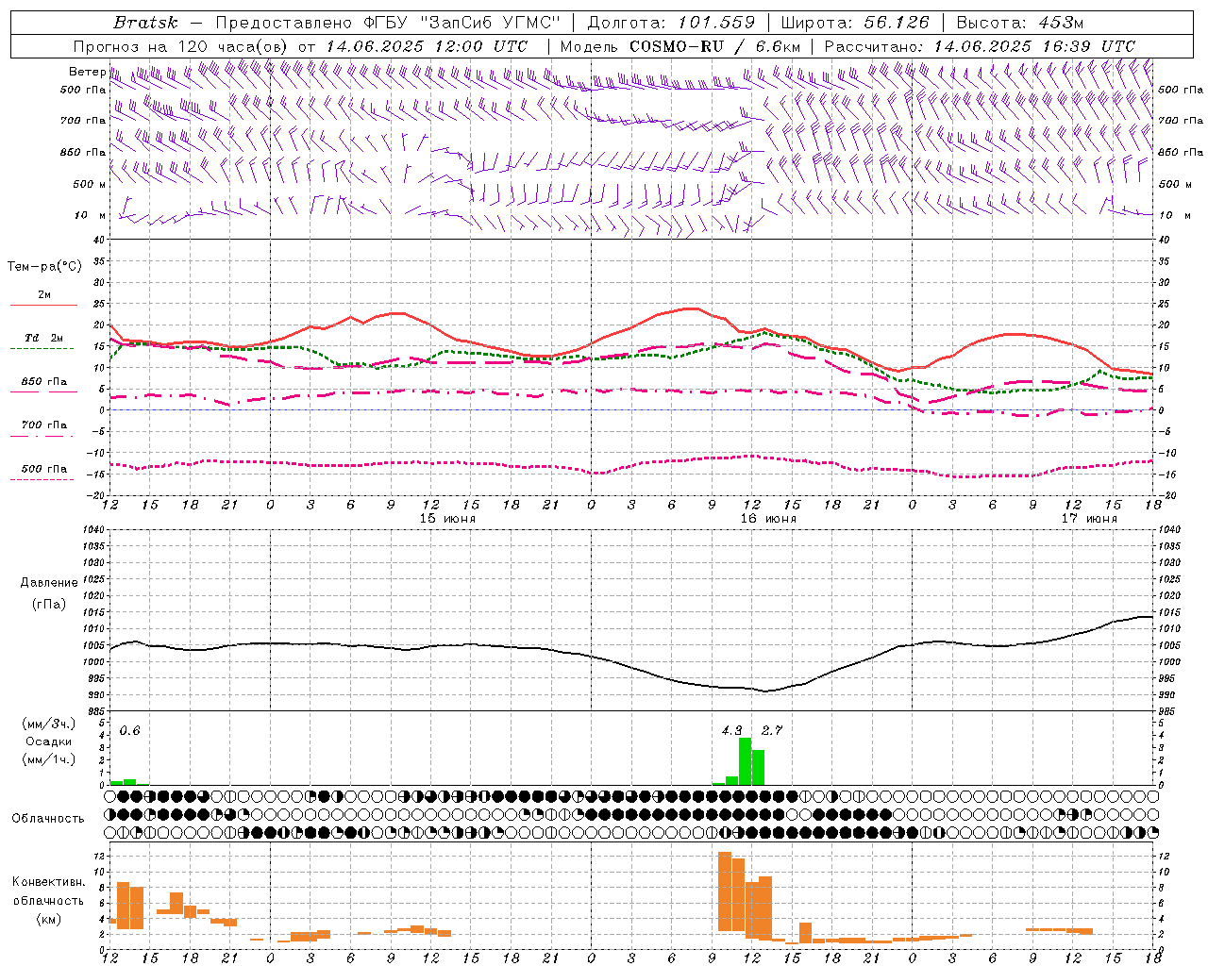The image size is (1208, 966).
Task: Select the Долгота: 101.559 longitude value
Action: click(x=671, y=23)
